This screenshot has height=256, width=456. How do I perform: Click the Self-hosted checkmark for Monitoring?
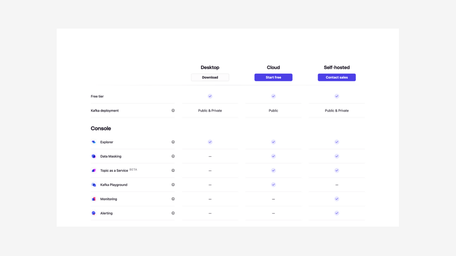[337, 199]
